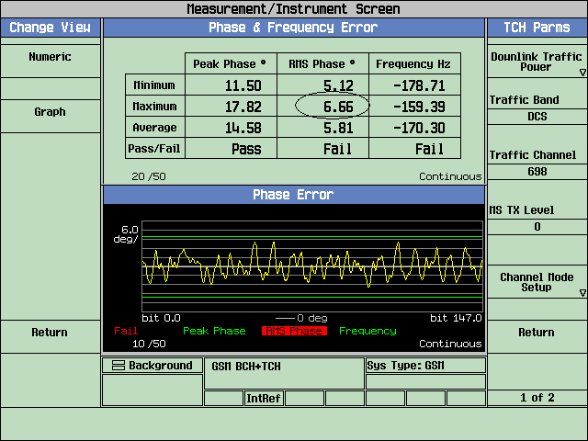Viewport: 588px width, 441px height.
Task: Click the left Return softkey
Action: pyautogui.click(x=51, y=336)
